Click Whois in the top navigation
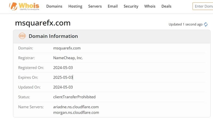The height and width of the screenshot is (120, 213). [150, 6]
